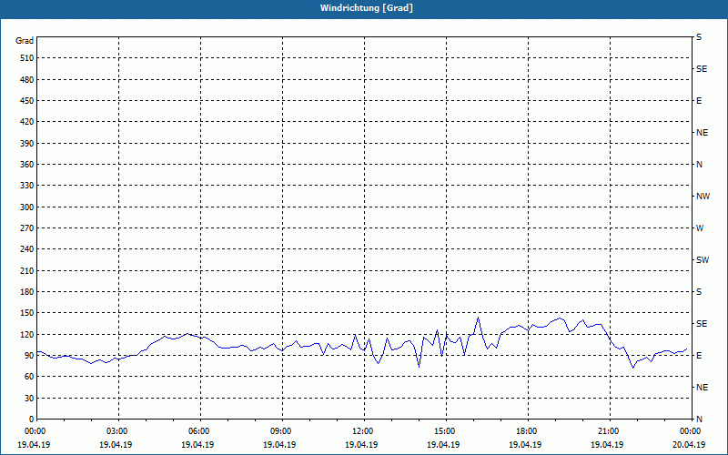The height and width of the screenshot is (455, 728).
Task: Select the 09:00 time label
Action: click(x=282, y=431)
